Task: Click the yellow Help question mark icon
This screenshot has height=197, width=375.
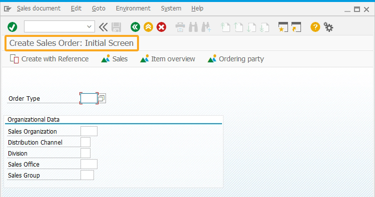Action: tap(315, 27)
